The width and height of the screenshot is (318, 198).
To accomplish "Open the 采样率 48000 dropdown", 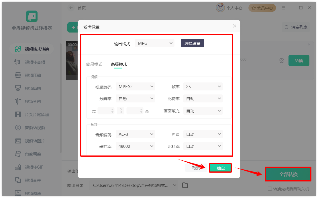I will tap(136, 146).
